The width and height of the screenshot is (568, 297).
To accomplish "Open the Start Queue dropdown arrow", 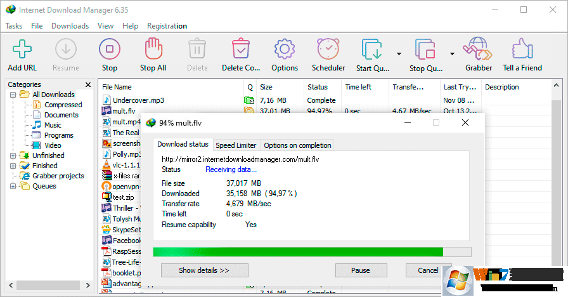I will [x=399, y=54].
